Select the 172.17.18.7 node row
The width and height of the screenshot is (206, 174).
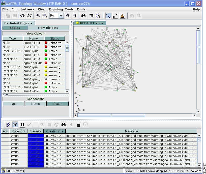[x=34, y=47]
